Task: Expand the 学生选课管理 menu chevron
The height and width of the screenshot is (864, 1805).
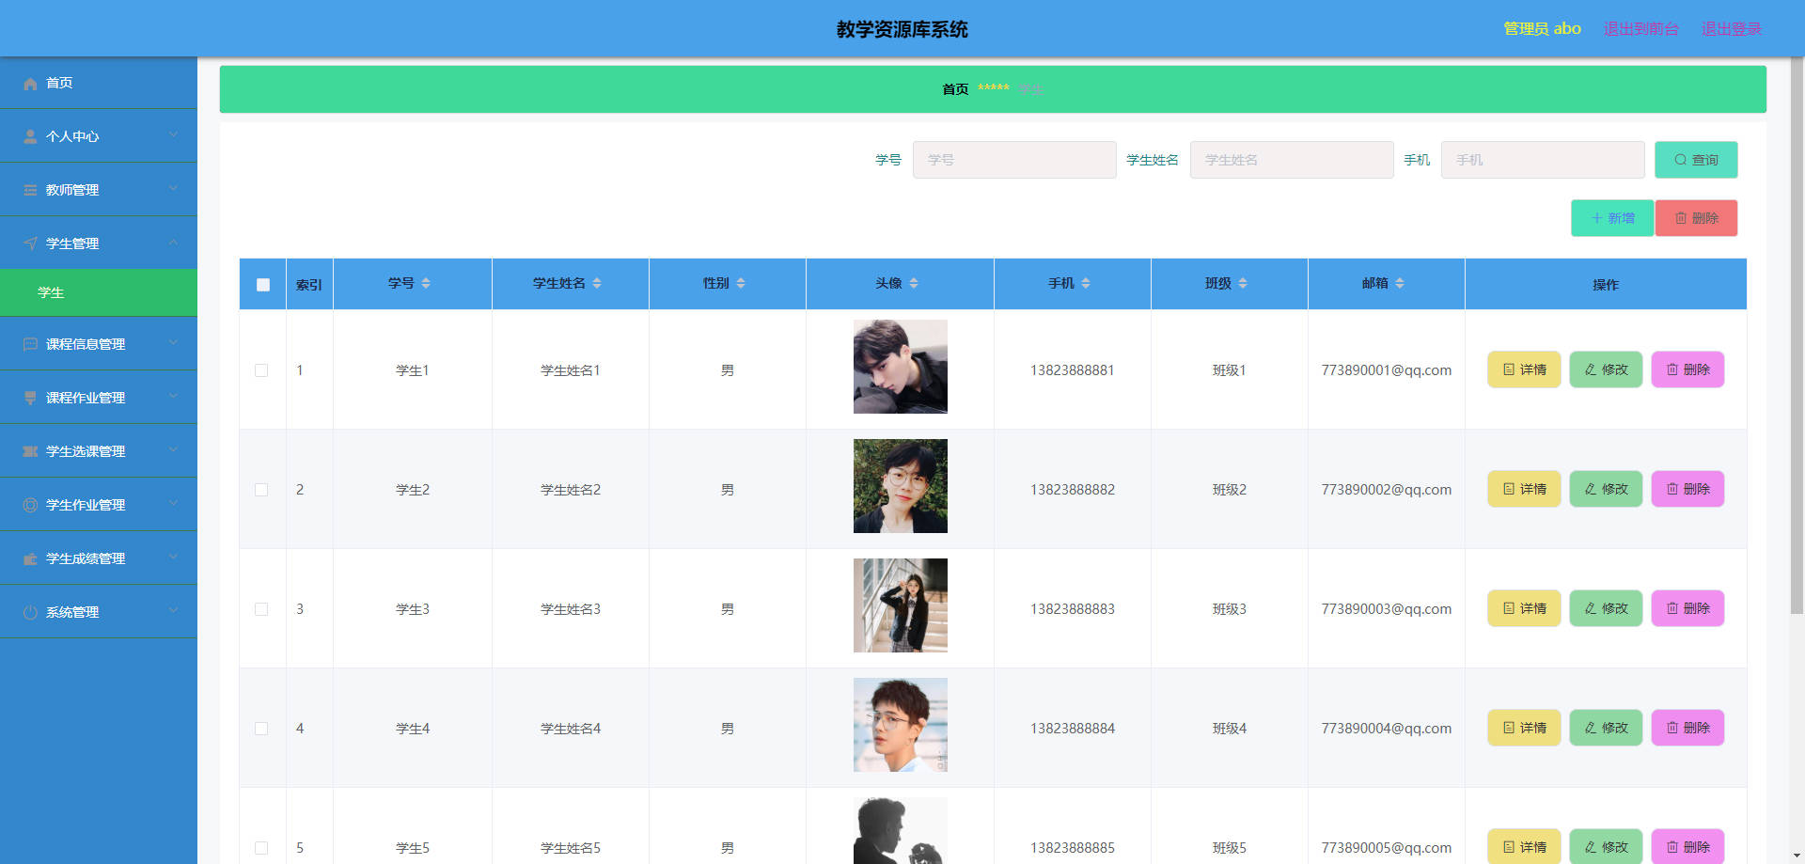Action: [173, 450]
